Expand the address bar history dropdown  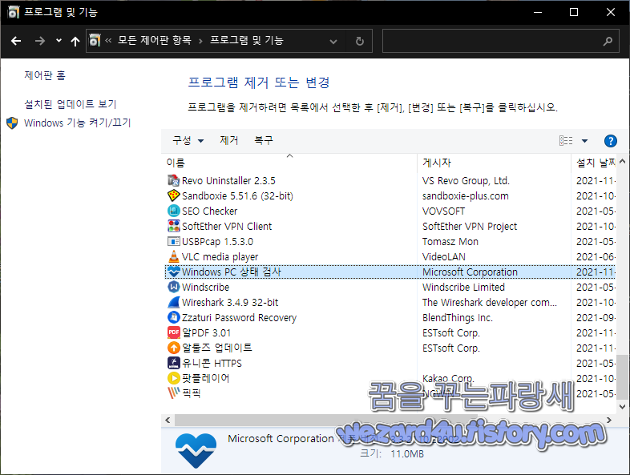(x=333, y=41)
